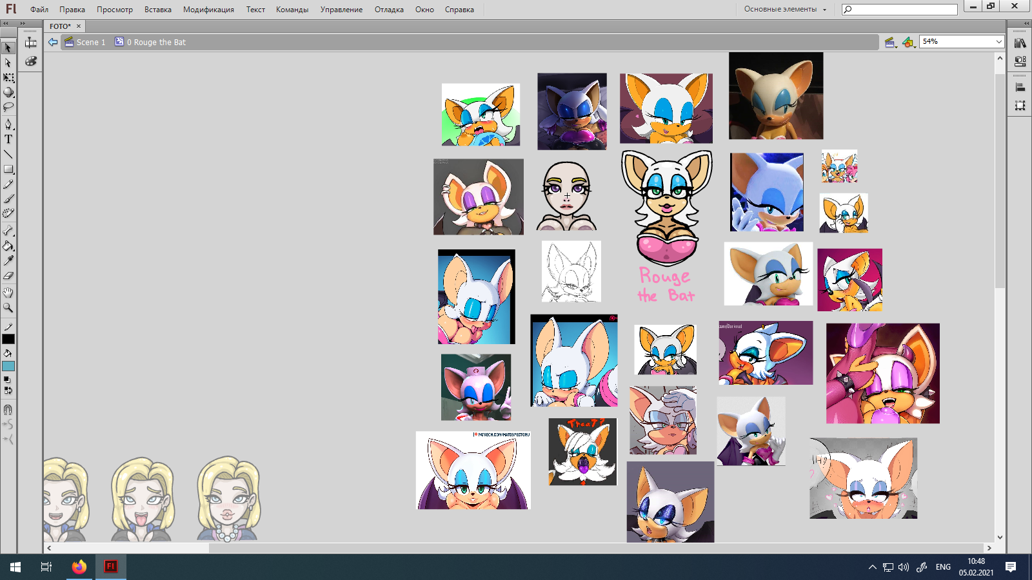Open the Color palette panel
Viewport: 1032px width, 580px height.
coord(30,61)
